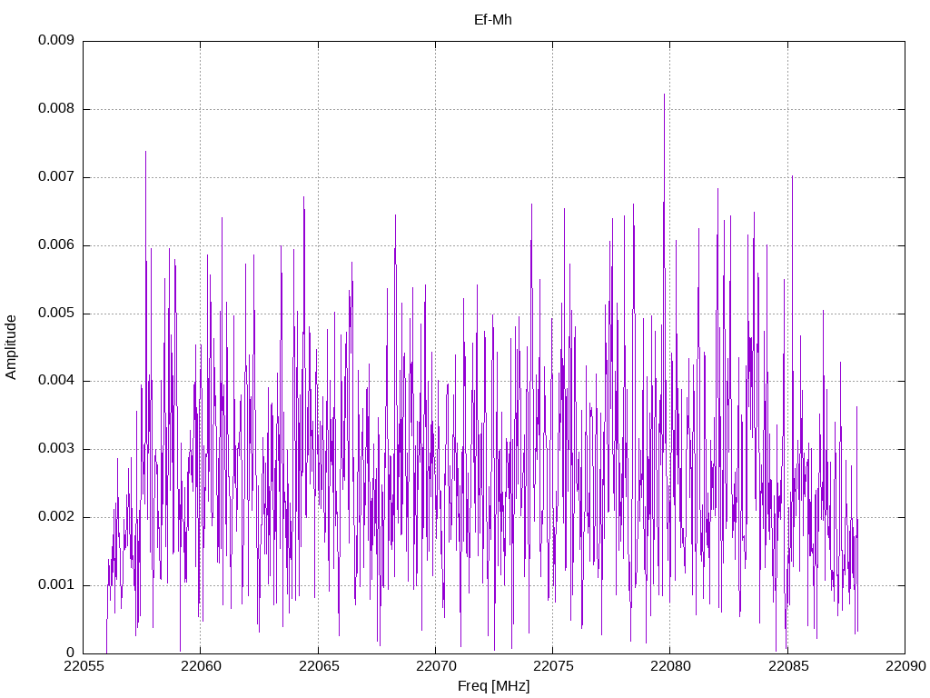930x698 pixels.
Task: Click the plot title Ef-Mh
Action: pos(493,19)
